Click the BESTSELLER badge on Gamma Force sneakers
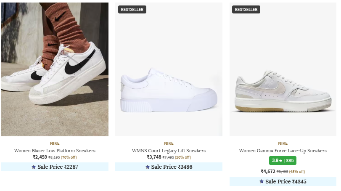The image size is (341, 191). coord(246,9)
